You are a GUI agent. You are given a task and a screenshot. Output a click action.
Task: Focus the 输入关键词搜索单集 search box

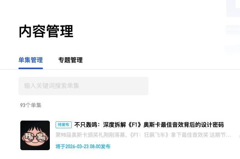coord(83,86)
